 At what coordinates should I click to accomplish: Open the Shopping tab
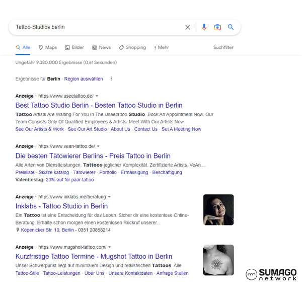[x=132, y=47]
